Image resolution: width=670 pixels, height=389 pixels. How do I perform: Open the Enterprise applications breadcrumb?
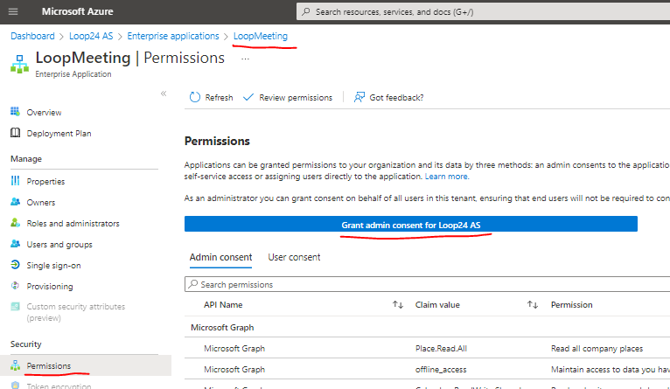tap(173, 37)
